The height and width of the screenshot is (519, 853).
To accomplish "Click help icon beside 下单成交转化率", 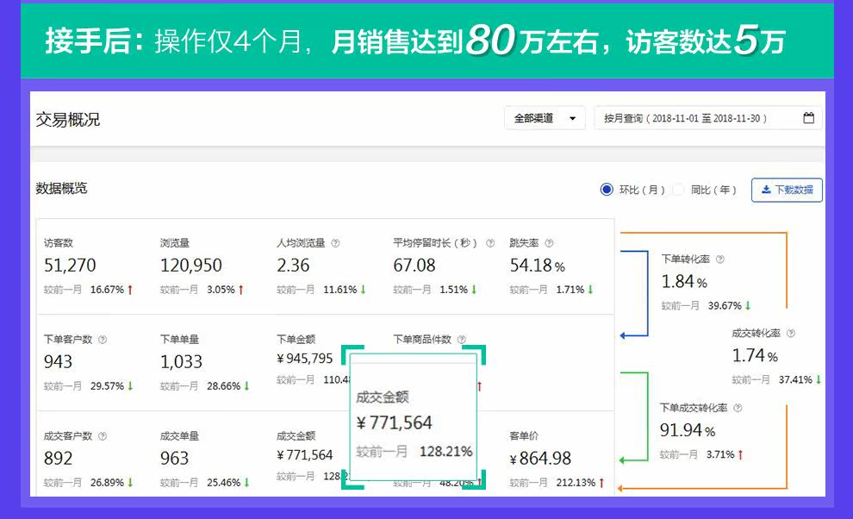I will click(x=738, y=408).
